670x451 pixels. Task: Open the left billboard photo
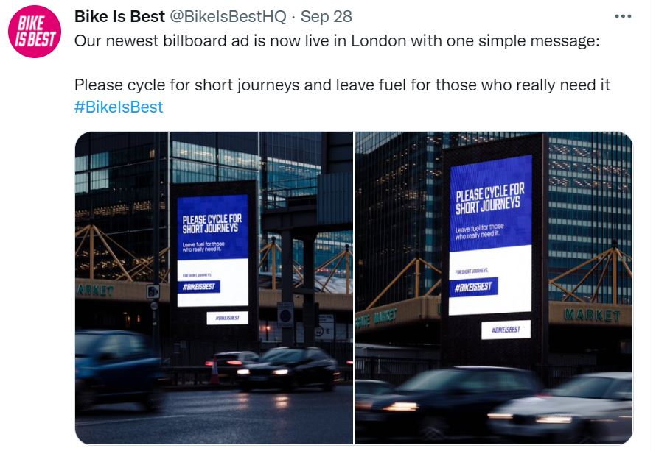tap(214, 288)
